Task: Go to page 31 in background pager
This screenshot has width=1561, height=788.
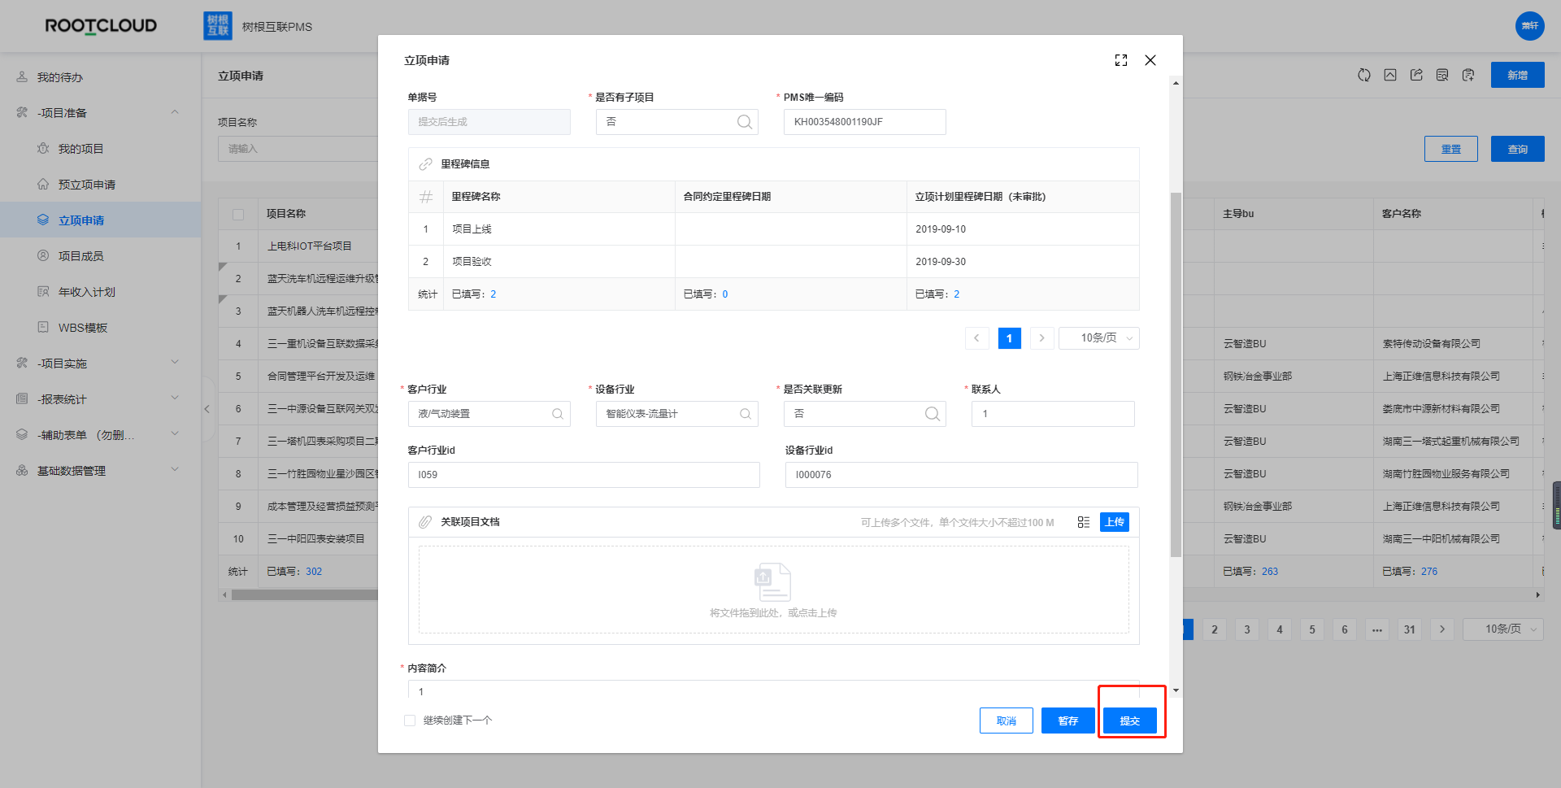Action: click(x=1410, y=629)
